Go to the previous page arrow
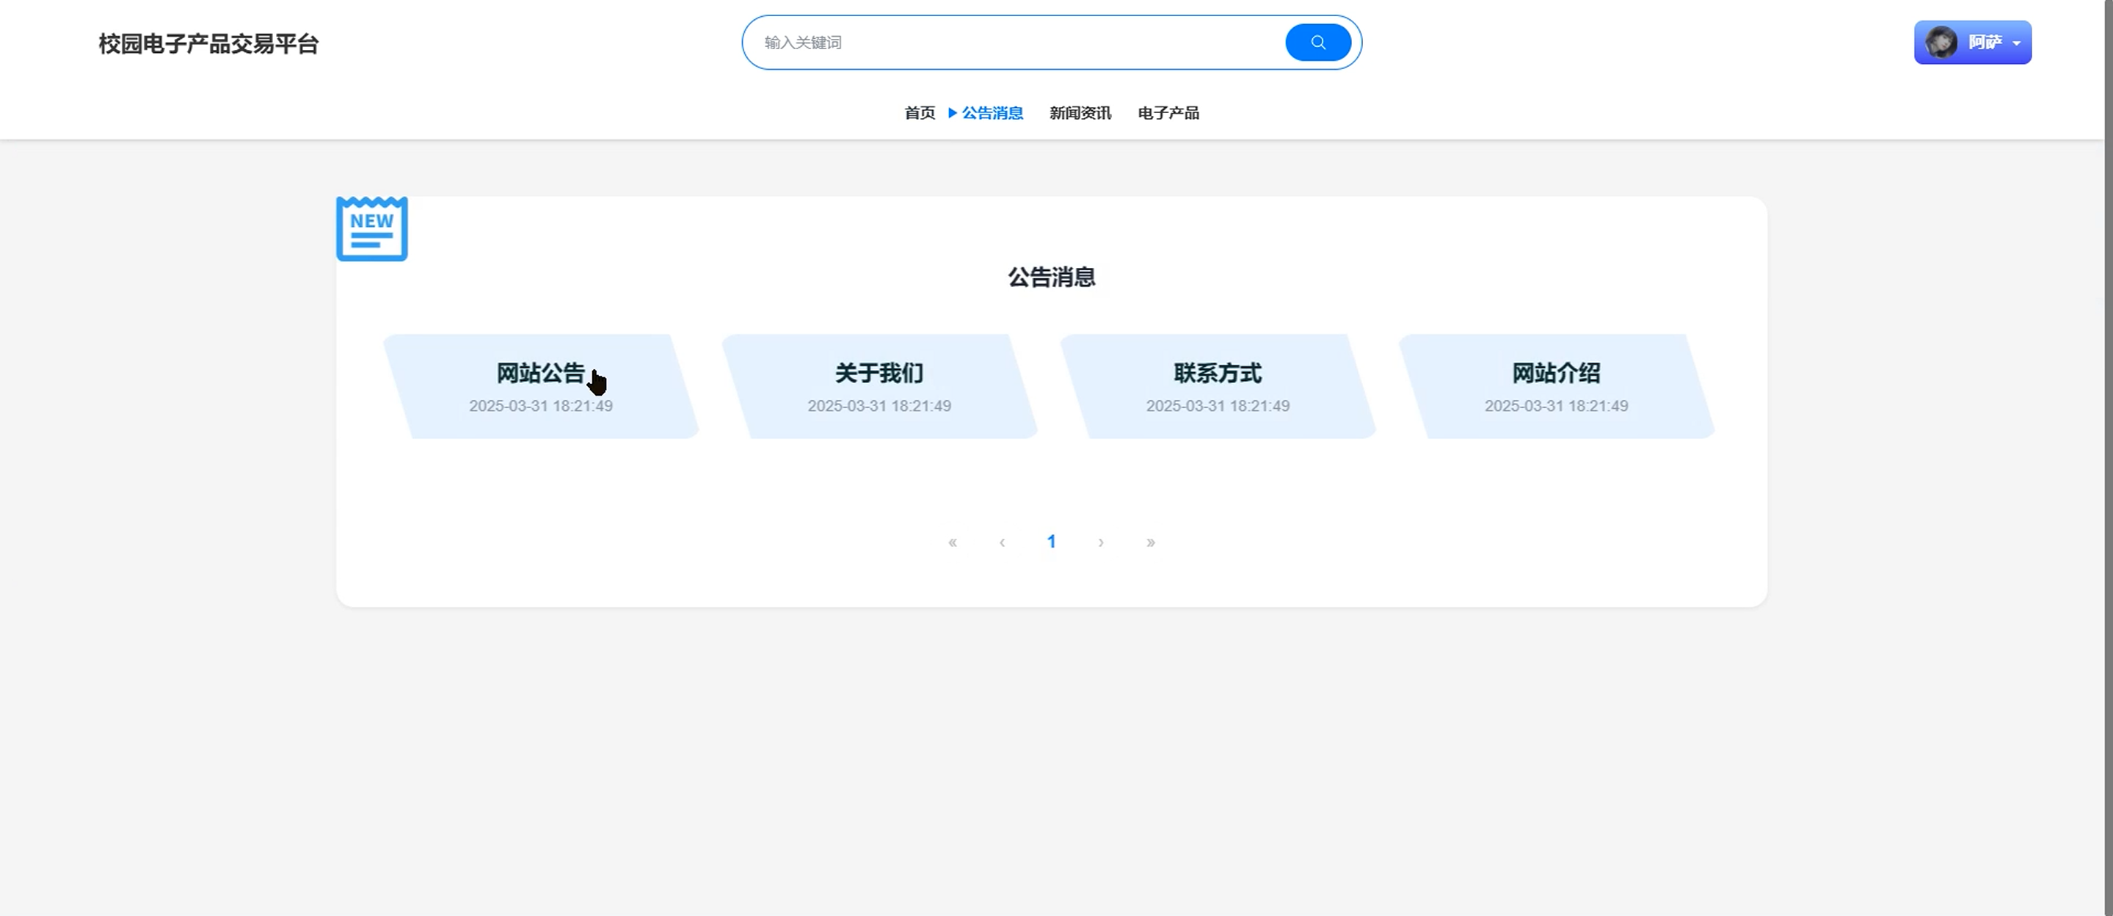2113x916 pixels. click(x=1002, y=542)
